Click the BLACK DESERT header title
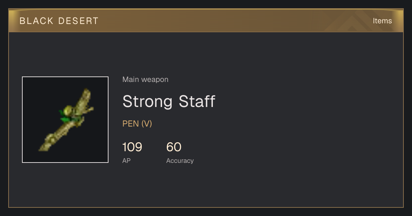This screenshot has height=216, width=412. coord(59,21)
